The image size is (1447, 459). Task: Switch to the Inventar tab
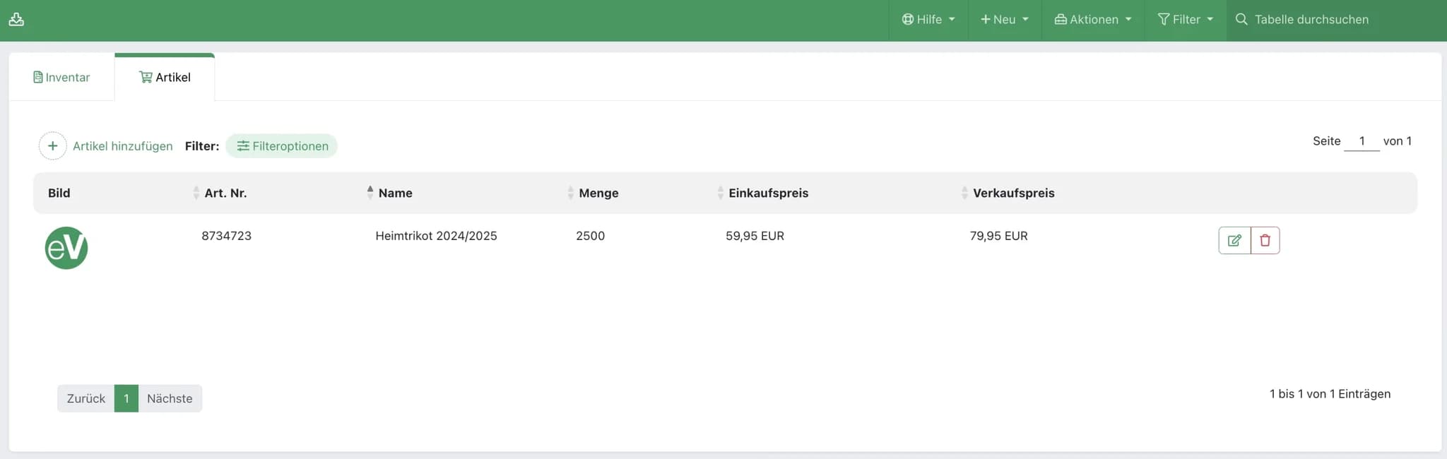pos(61,77)
